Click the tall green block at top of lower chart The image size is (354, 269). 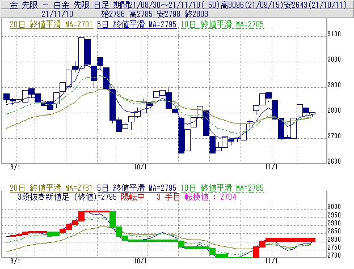[113, 219]
